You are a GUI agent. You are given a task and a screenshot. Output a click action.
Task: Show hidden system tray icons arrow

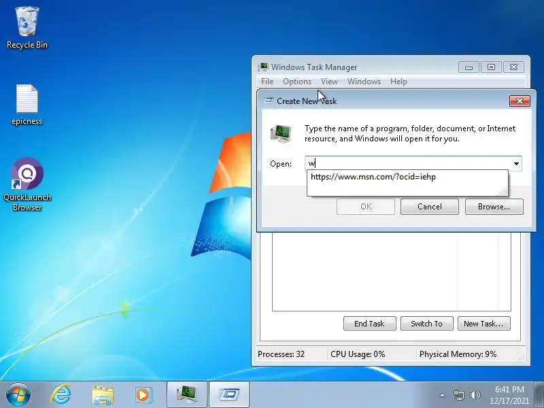[x=443, y=395]
